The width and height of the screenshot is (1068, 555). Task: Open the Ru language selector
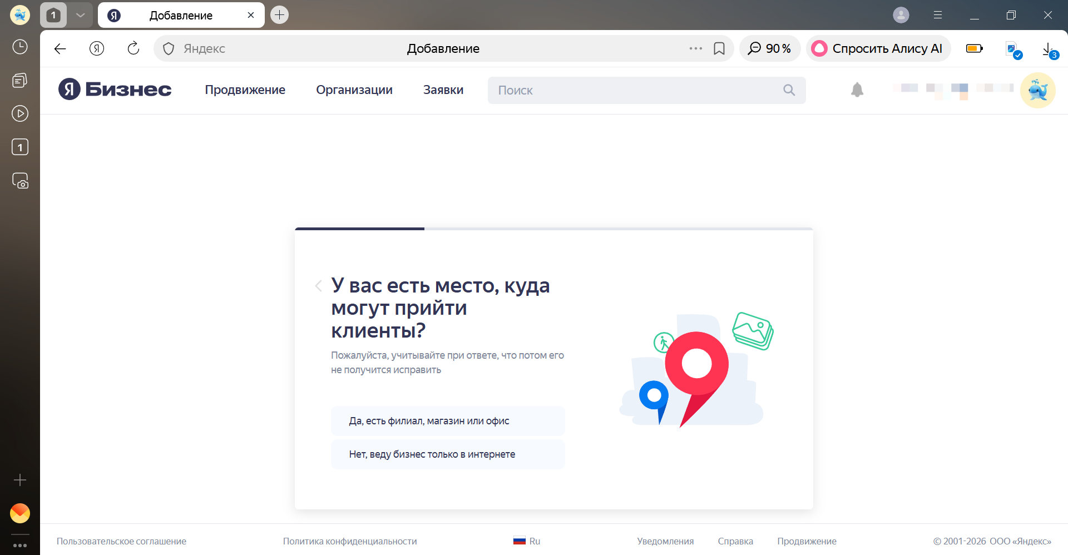pyautogui.click(x=527, y=541)
